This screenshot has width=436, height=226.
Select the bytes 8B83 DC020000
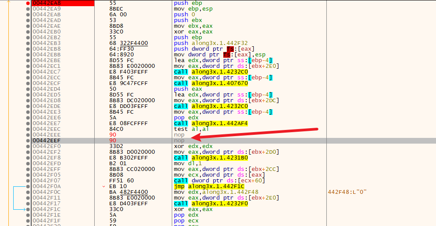point(132,100)
